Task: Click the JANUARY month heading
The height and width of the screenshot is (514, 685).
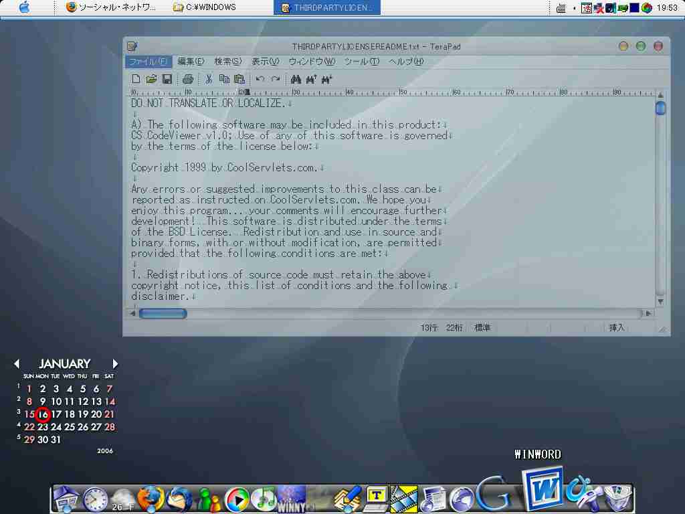Action: tap(65, 363)
